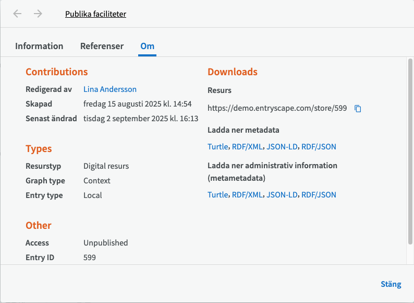The width and height of the screenshot is (414, 303).
Task: Switch to the Referenser tab
Action: point(102,46)
